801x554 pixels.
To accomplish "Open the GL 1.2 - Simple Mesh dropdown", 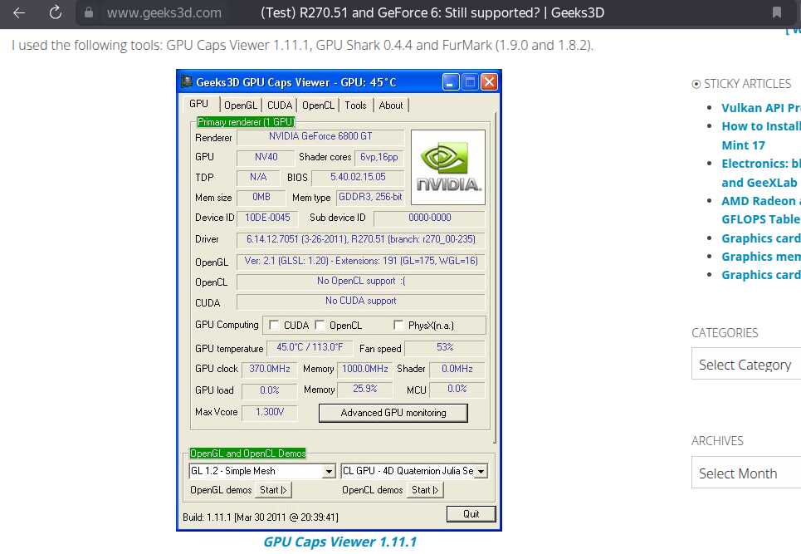I will (x=329, y=471).
